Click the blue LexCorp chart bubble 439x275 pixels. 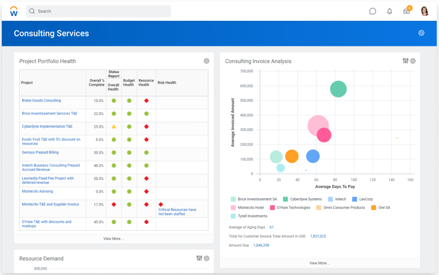click(x=313, y=156)
